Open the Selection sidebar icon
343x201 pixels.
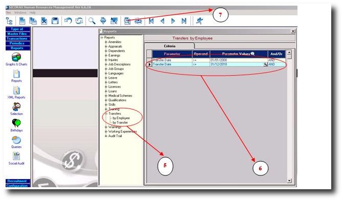16,107
